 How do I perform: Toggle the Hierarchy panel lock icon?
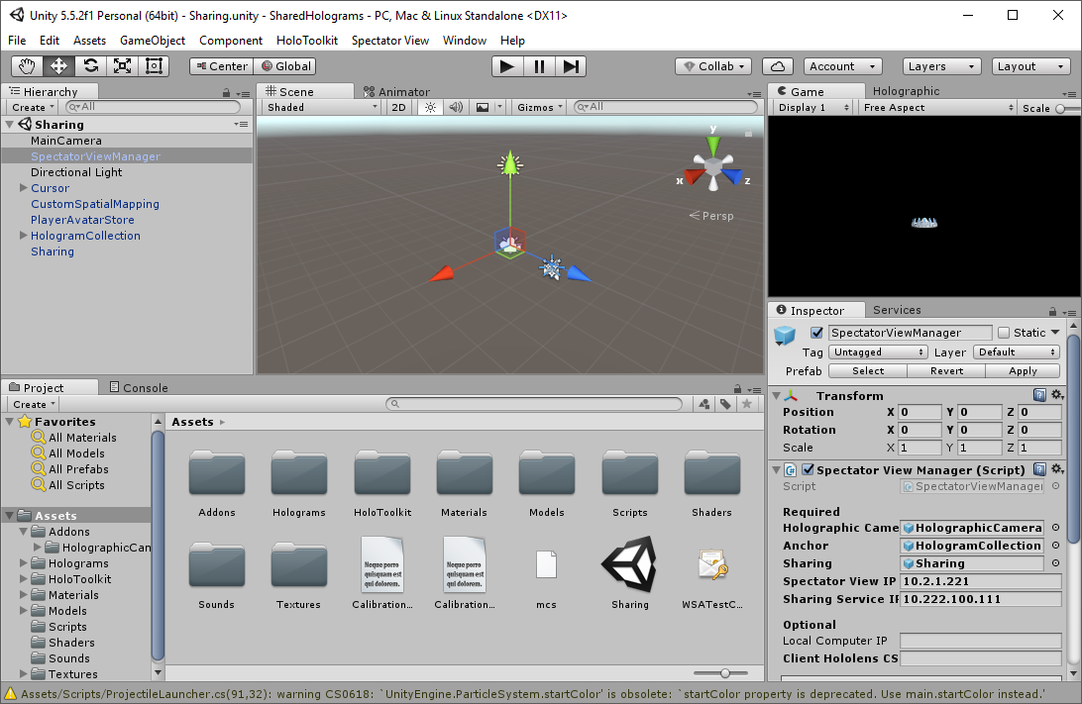pyautogui.click(x=226, y=93)
